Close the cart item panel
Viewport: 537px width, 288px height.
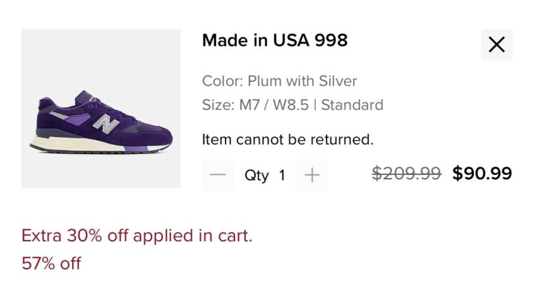[497, 45]
